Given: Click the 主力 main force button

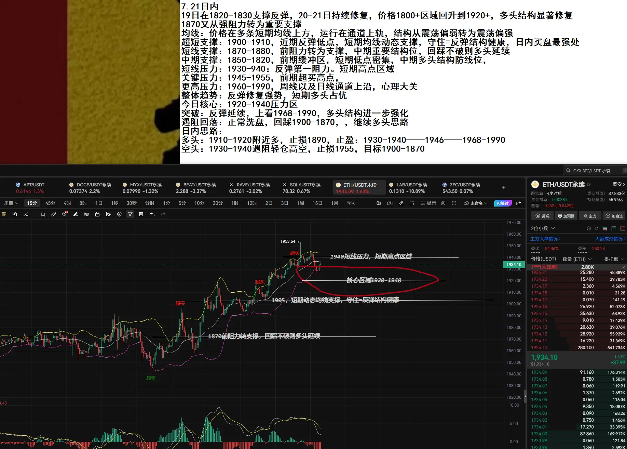Looking at the screenshot, I should coord(590,216).
